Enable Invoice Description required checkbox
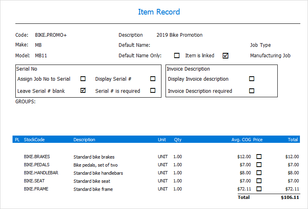Image resolution: width=308 pixels, height=209 pixels. (251, 91)
